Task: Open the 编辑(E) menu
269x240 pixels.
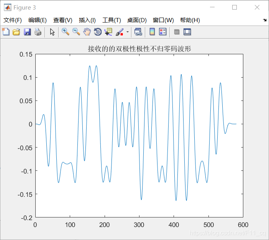Action: coord(38,20)
